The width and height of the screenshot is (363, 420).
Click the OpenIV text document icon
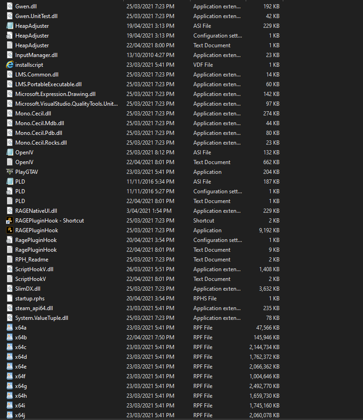coord(10,162)
